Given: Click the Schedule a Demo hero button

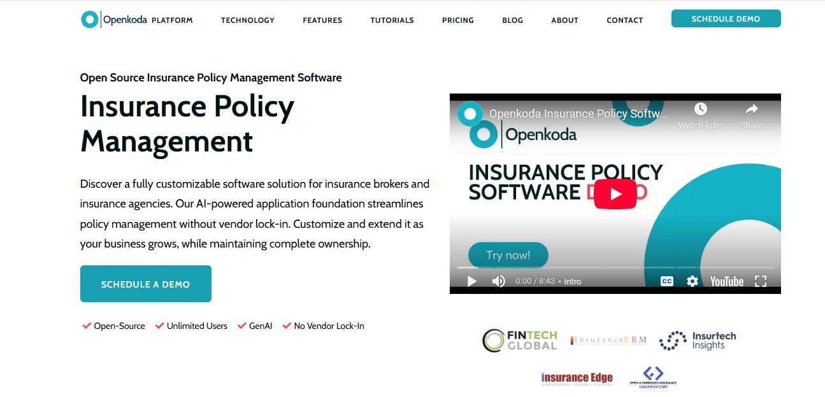Looking at the screenshot, I should 146,284.
